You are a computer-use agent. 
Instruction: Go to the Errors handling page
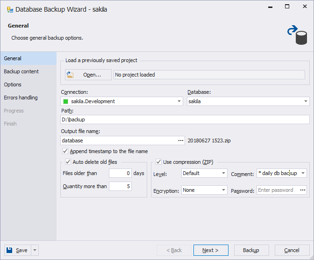pos(21,98)
